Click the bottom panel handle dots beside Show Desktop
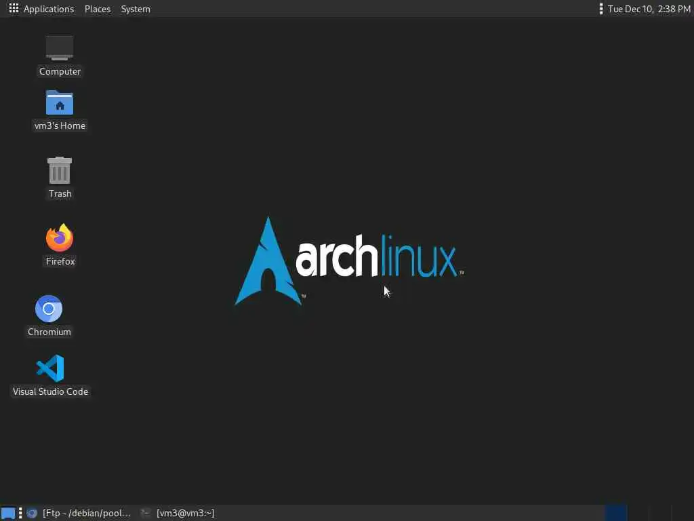The height and width of the screenshot is (521, 694). coord(20,513)
